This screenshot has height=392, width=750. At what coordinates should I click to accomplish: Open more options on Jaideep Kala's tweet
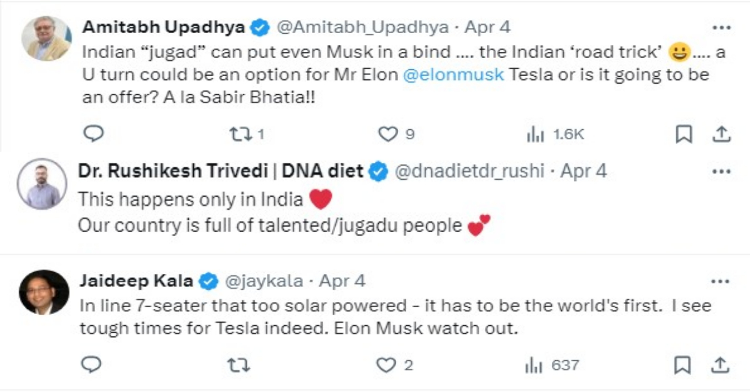tap(721, 282)
